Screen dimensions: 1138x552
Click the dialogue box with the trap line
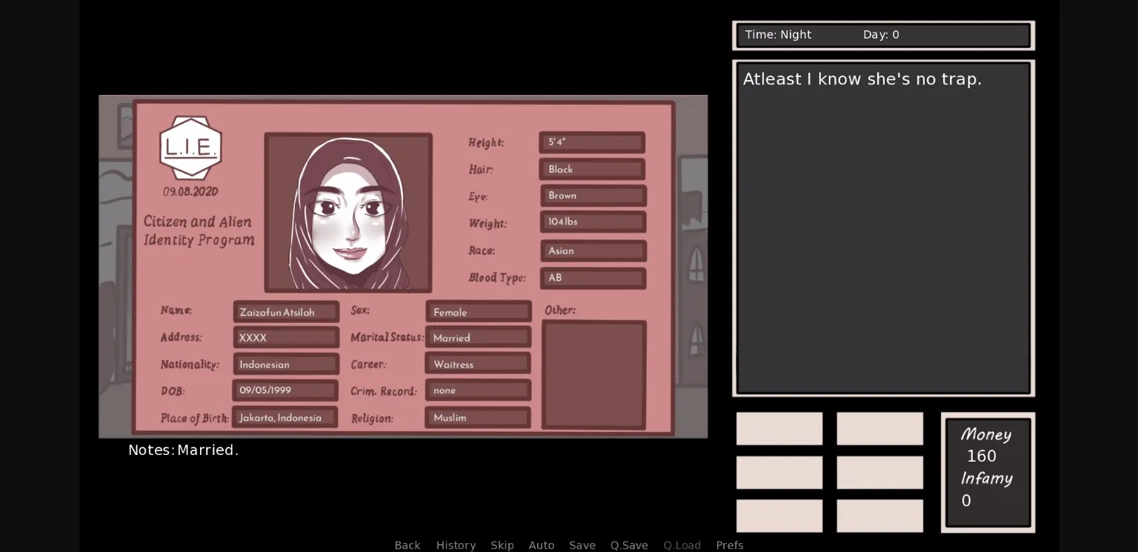883,227
